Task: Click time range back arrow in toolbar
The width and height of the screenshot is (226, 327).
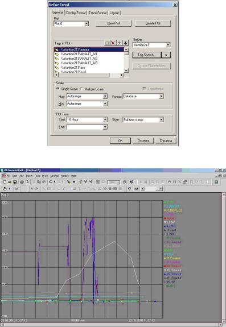Action: pos(142,189)
